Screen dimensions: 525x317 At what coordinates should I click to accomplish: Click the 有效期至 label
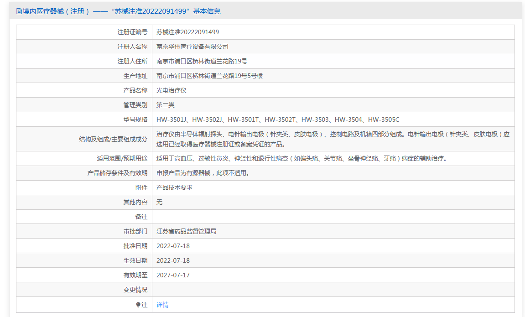[135, 275]
